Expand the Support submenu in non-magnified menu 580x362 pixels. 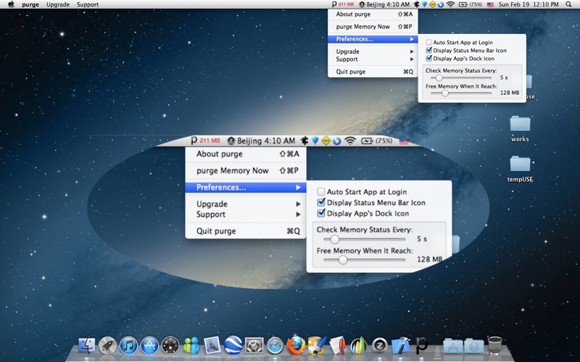[373, 59]
